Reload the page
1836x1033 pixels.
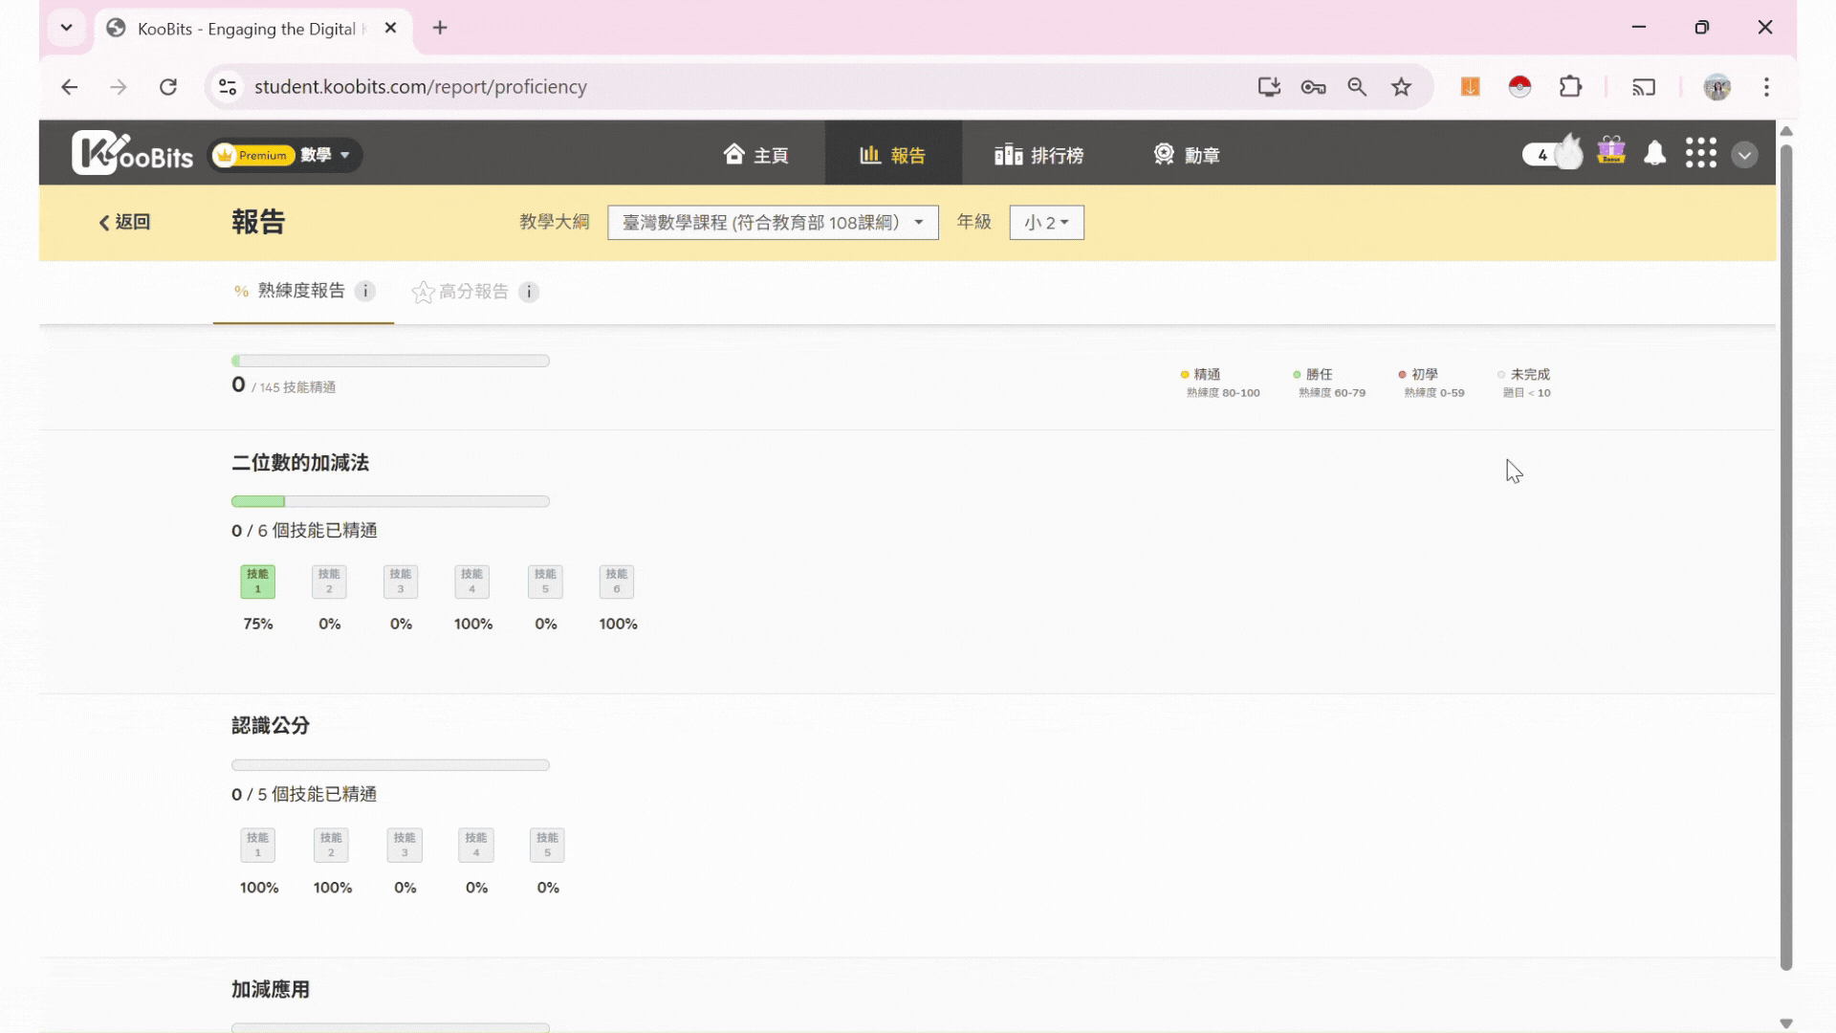[x=168, y=87]
